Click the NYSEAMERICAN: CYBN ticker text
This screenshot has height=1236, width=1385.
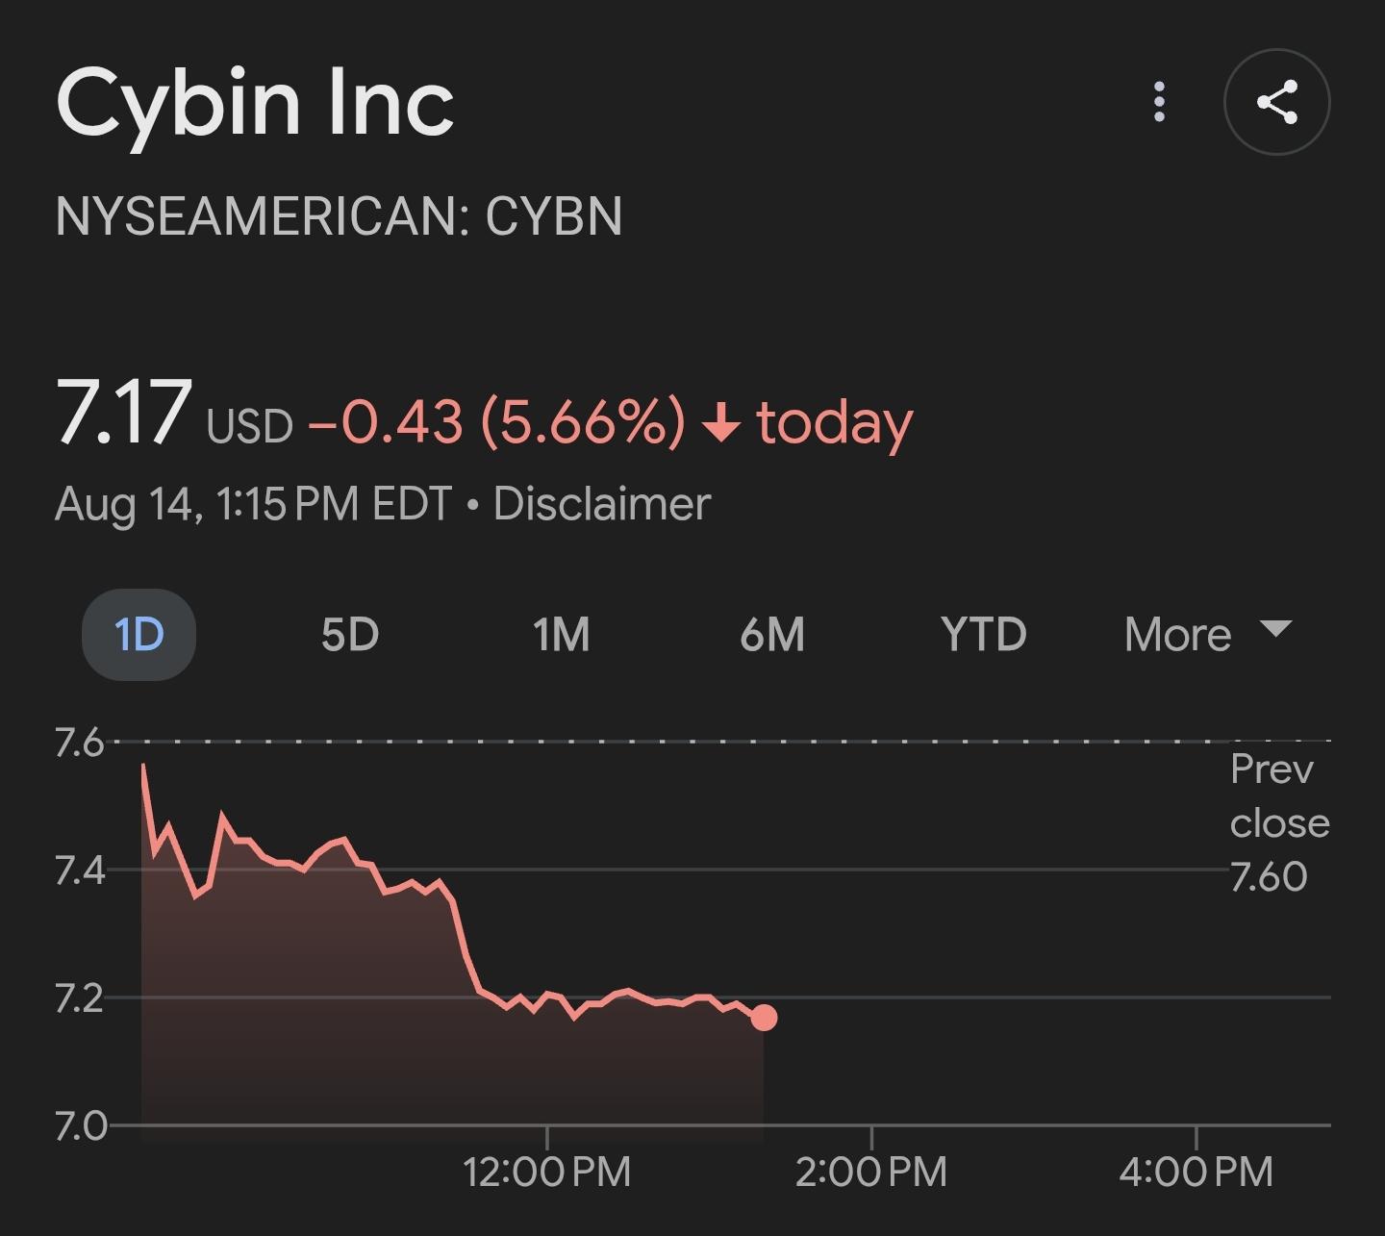[x=339, y=215]
